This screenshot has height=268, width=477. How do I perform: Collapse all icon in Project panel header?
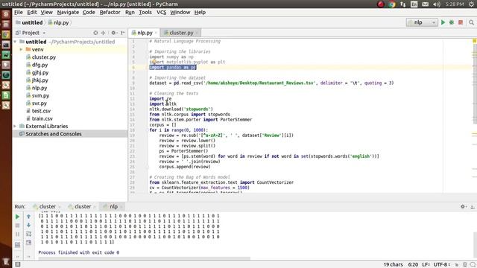pyautogui.click(x=103, y=33)
